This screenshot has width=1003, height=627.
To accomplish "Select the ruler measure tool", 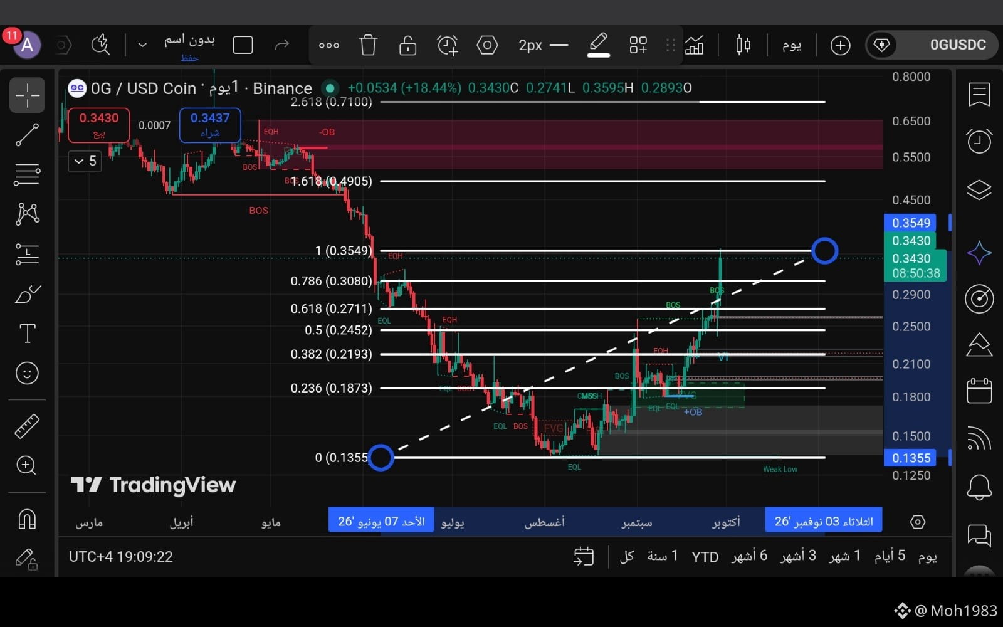I will click(x=27, y=426).
